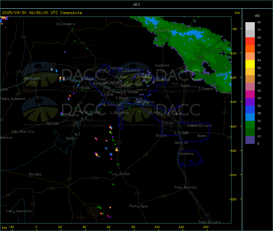Select the C_Campos label
The image size is (273, 231).
(x=206, y=89)
